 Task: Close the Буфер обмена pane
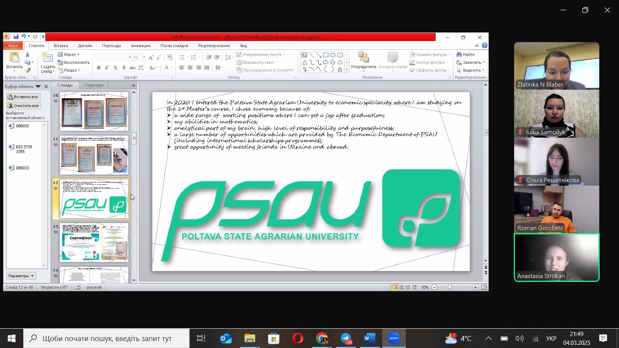(x=46, y=87)
